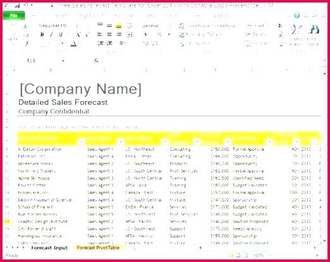
Task: Toggle Top Align
Action: click(100, 25)
